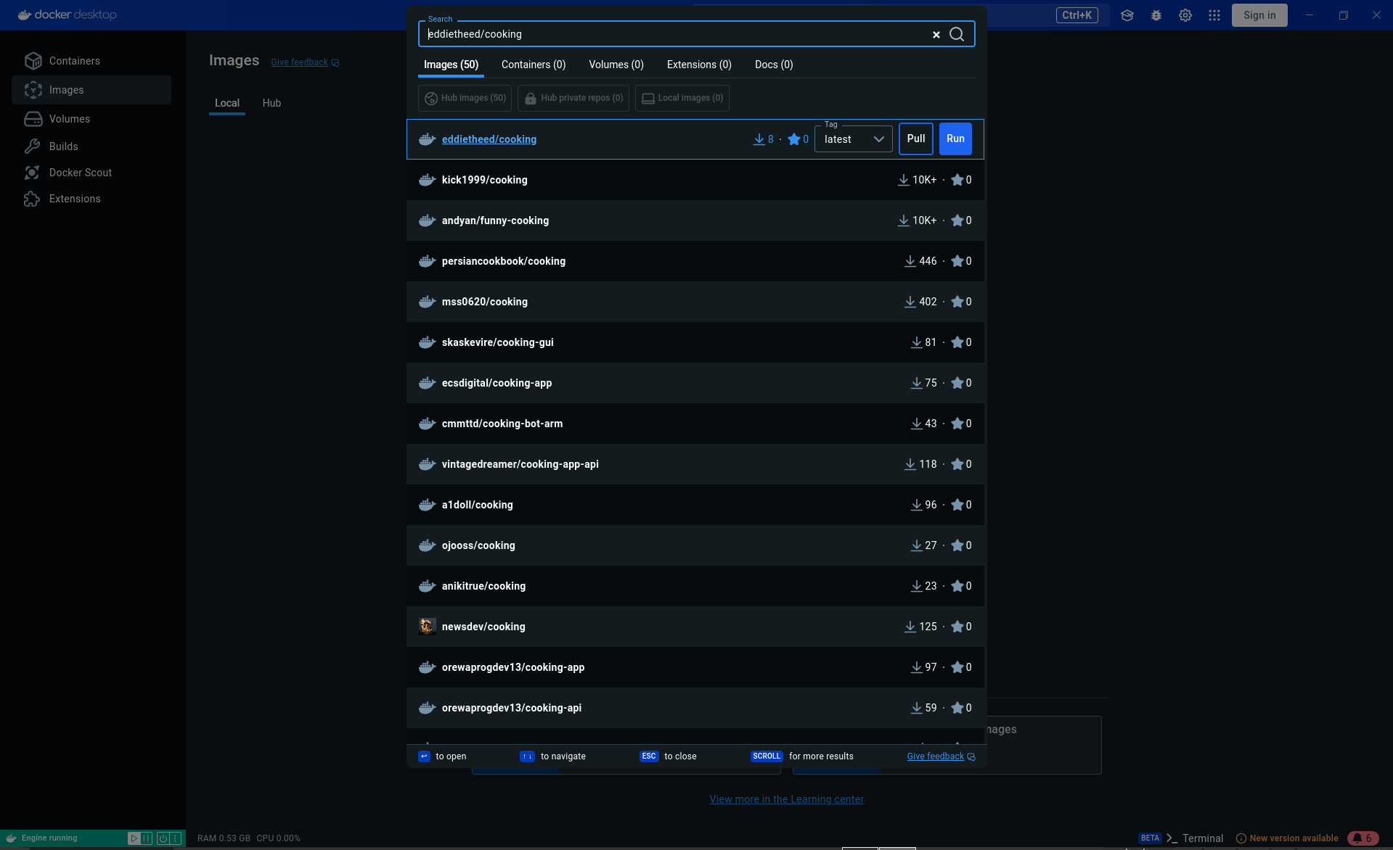Select vintagedreamer/cooking-app-api result
Viewport: 1393px width, 850px height.
tap(695, 464)
